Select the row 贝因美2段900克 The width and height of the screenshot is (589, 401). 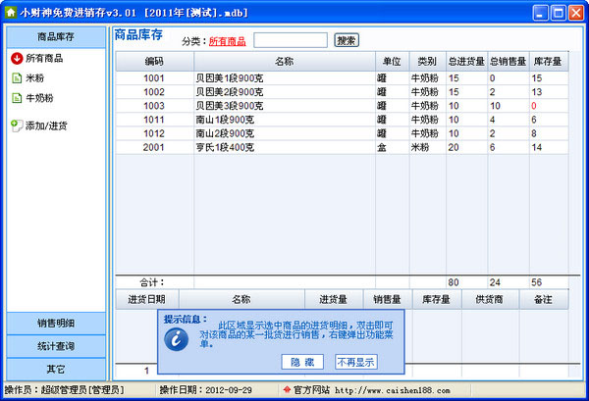click(x=342, y=92)
